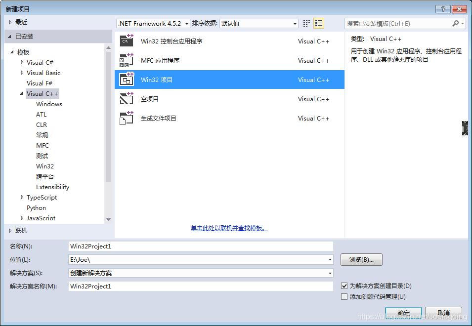Select the Win32 template category
The image size is (472, 326).
click(45, 166)
